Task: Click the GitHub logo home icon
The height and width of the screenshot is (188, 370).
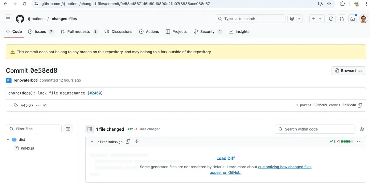Action: click(20, 19)
